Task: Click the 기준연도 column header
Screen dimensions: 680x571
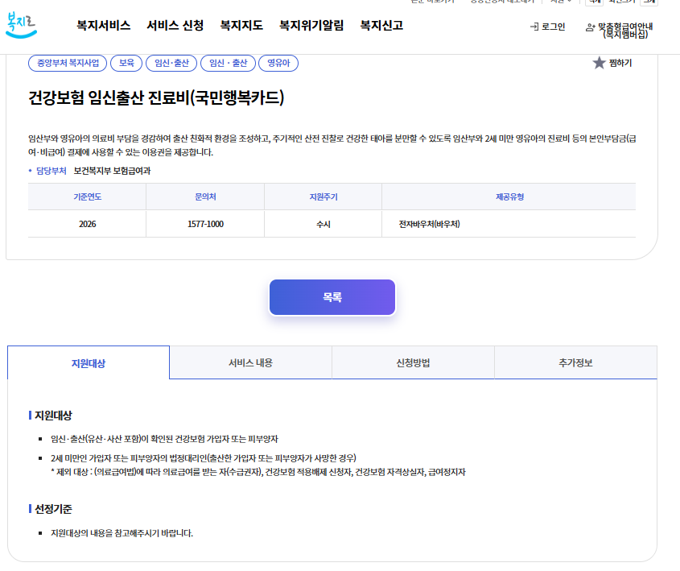Action: click(x=87, y=197)
